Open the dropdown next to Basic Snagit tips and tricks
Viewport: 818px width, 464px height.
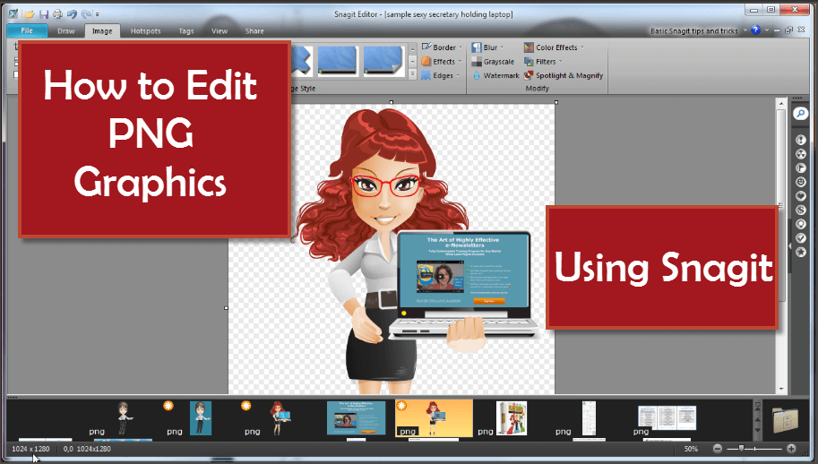tap(745, 30)
